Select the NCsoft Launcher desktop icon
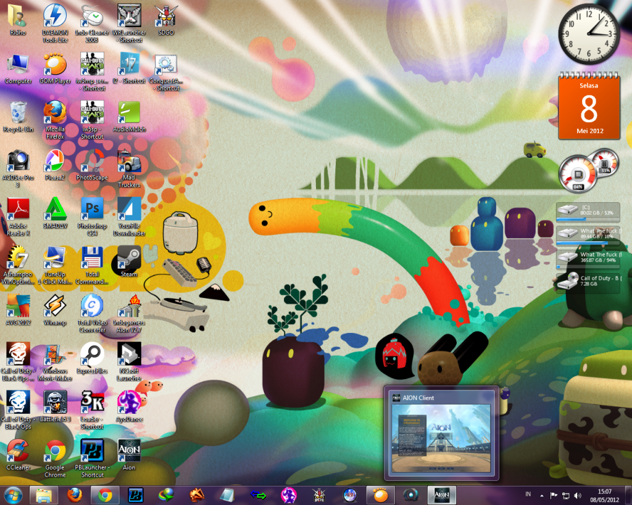The image size is (632, 505). [129, 361]
